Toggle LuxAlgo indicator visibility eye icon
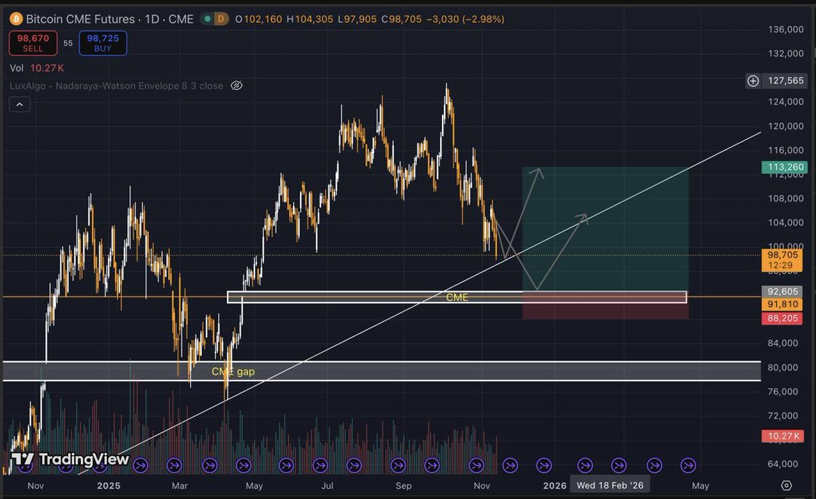This screenshot has width=816, height=499. 237,86
